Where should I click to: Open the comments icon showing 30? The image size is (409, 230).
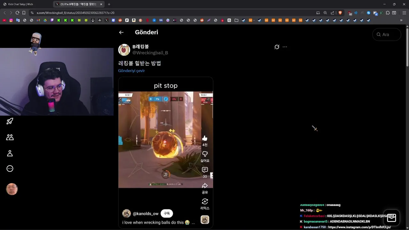click(205, 170)
